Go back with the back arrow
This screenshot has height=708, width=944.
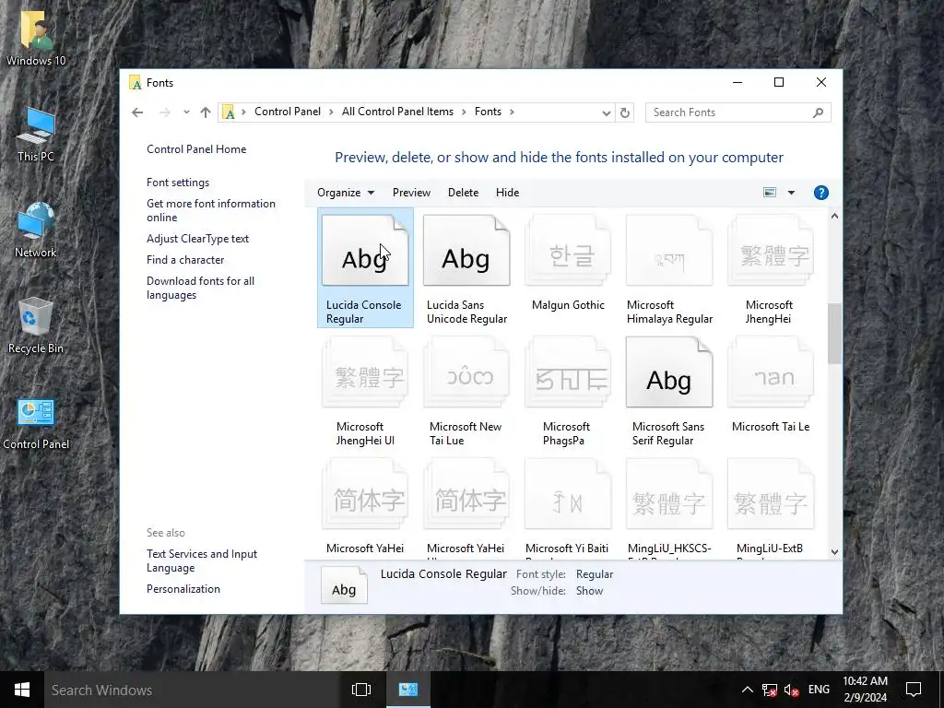point(137,112)
